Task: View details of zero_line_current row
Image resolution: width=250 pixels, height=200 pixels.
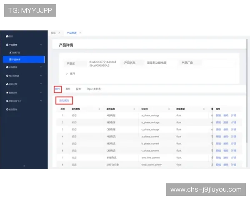Action: pyautogui.click(x=234, y=157)
